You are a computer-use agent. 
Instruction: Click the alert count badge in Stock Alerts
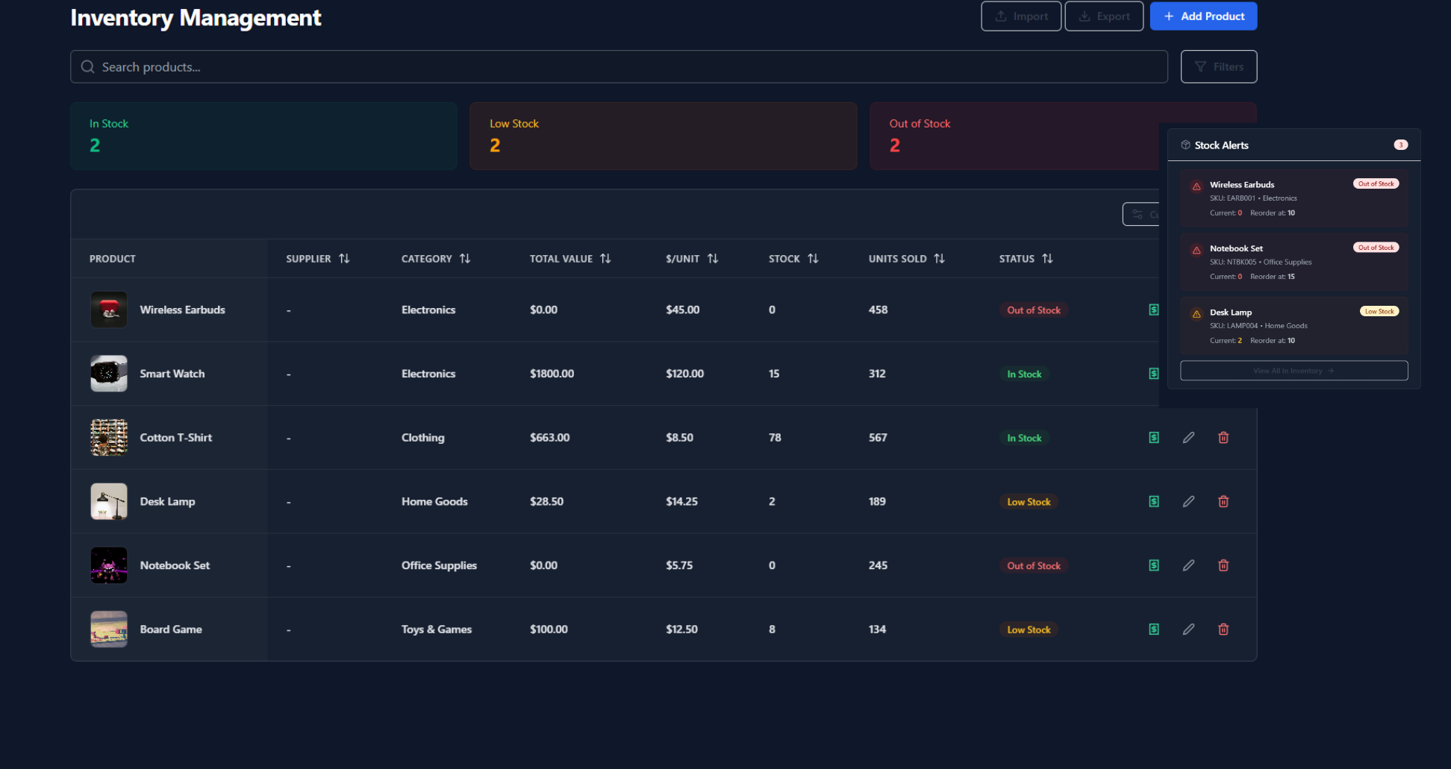click(1400, 145)
